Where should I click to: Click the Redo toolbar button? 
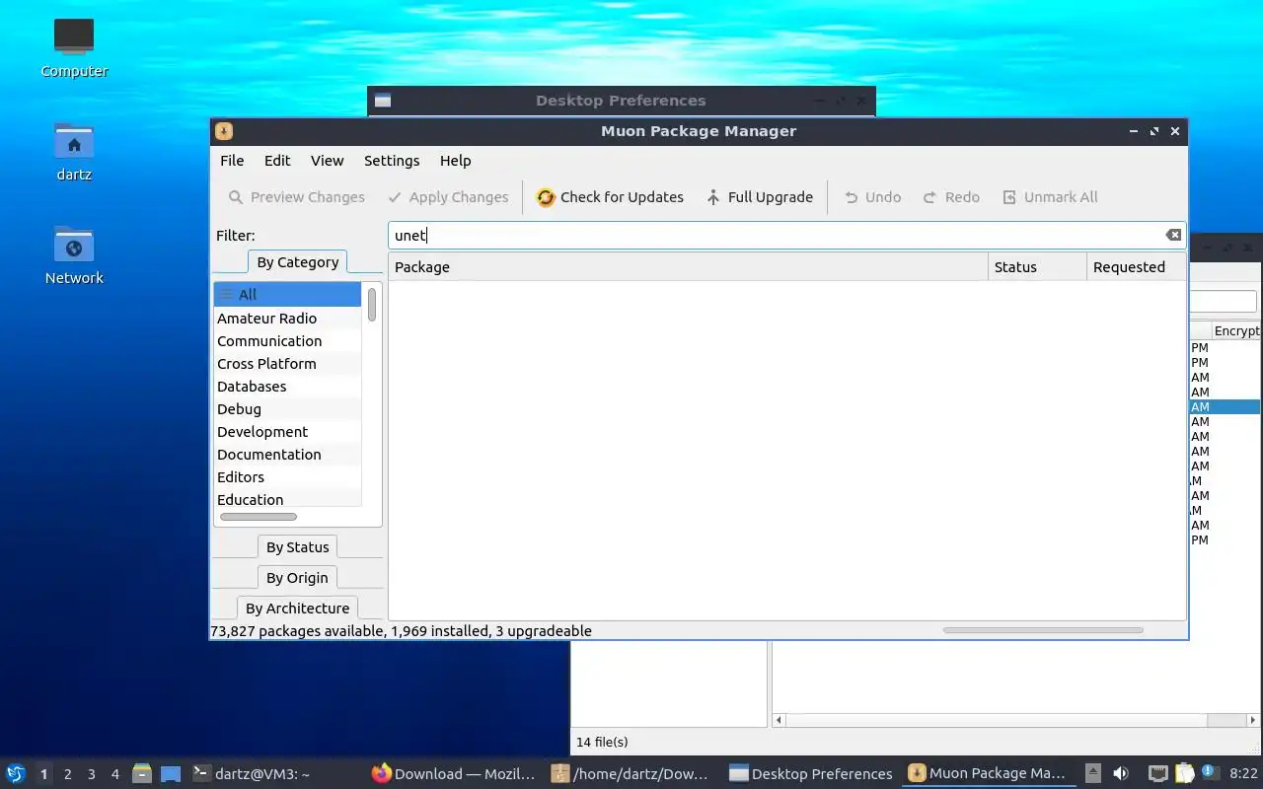click(x=951, y=197)
